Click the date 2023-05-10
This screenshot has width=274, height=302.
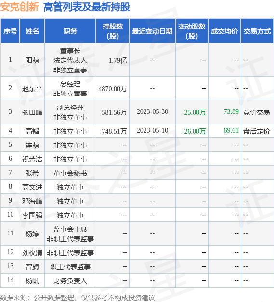click(152, 131)
